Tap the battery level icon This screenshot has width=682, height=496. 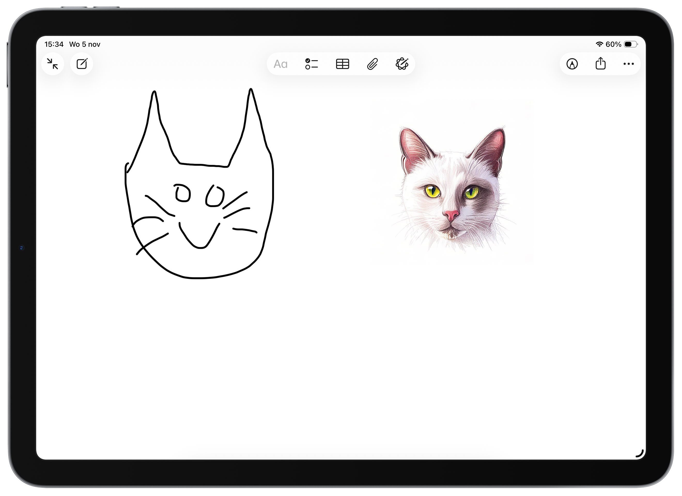coord(630,44)
